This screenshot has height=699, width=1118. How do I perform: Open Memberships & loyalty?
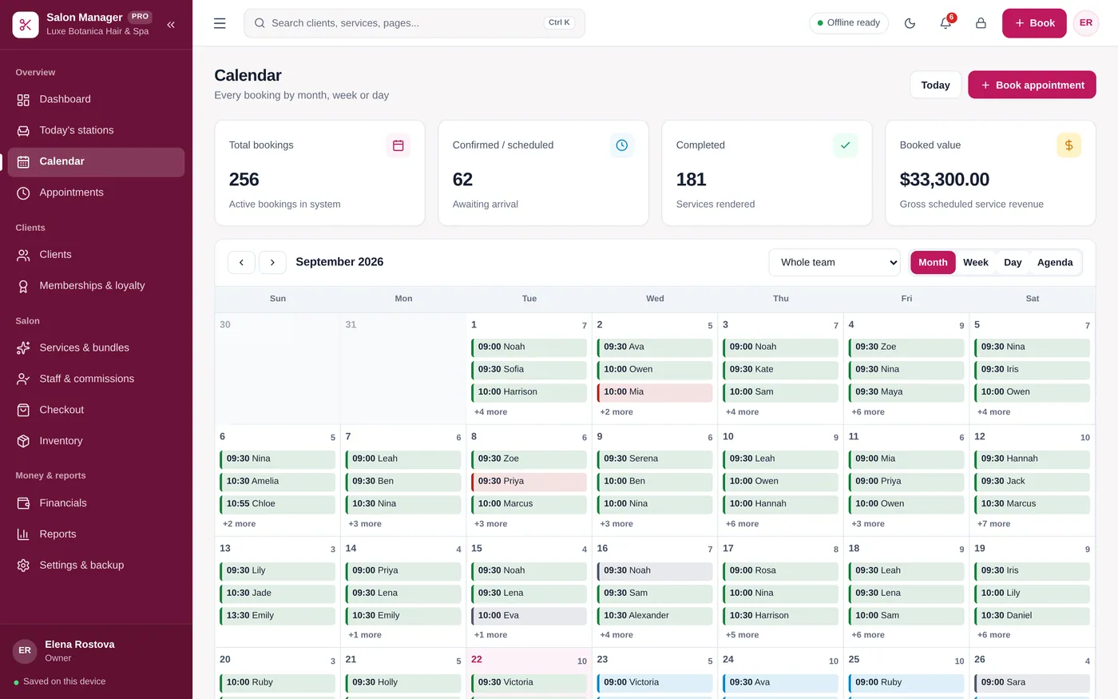coord(96,286)
